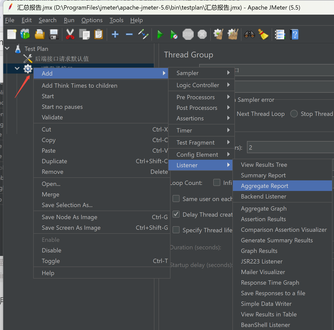
Task: Choose View Results Tree listener
Action: pos(283,165)
